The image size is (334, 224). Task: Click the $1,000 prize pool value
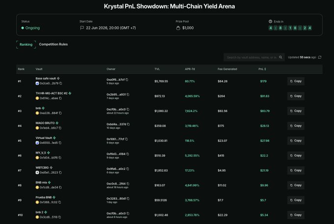pyautogui.click(x=188, y=28)
